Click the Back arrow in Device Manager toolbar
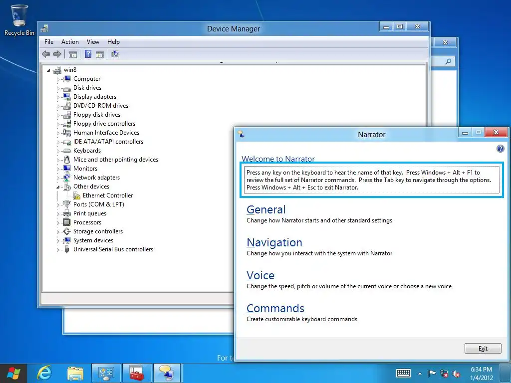Image resolution: width=511 pixels, height=383 pixels. point(46,54)
